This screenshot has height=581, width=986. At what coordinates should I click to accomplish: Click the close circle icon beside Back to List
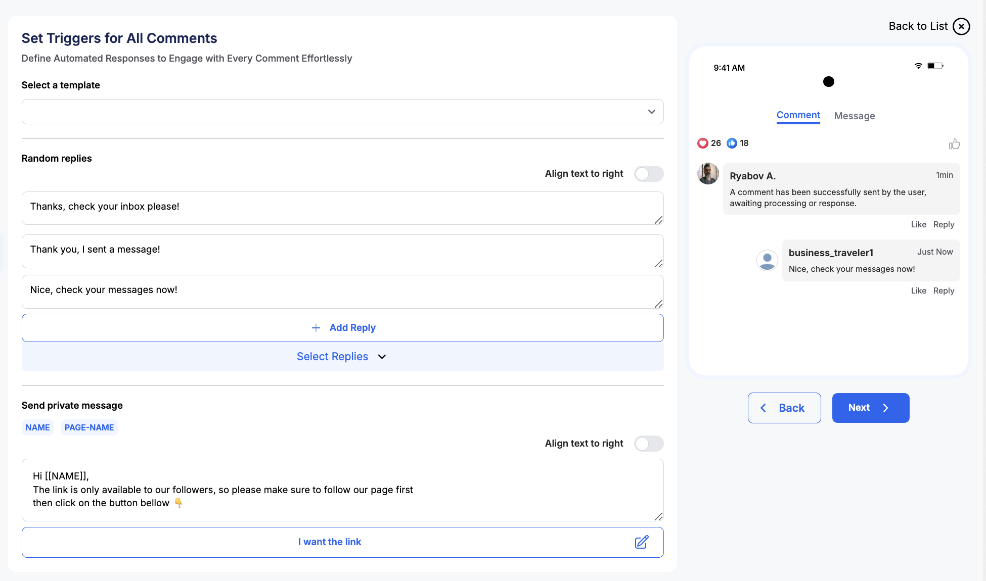(x=961, y=26)
